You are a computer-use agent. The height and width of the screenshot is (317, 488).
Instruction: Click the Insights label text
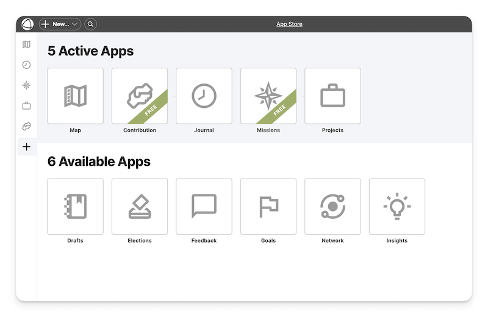[397, 240]
